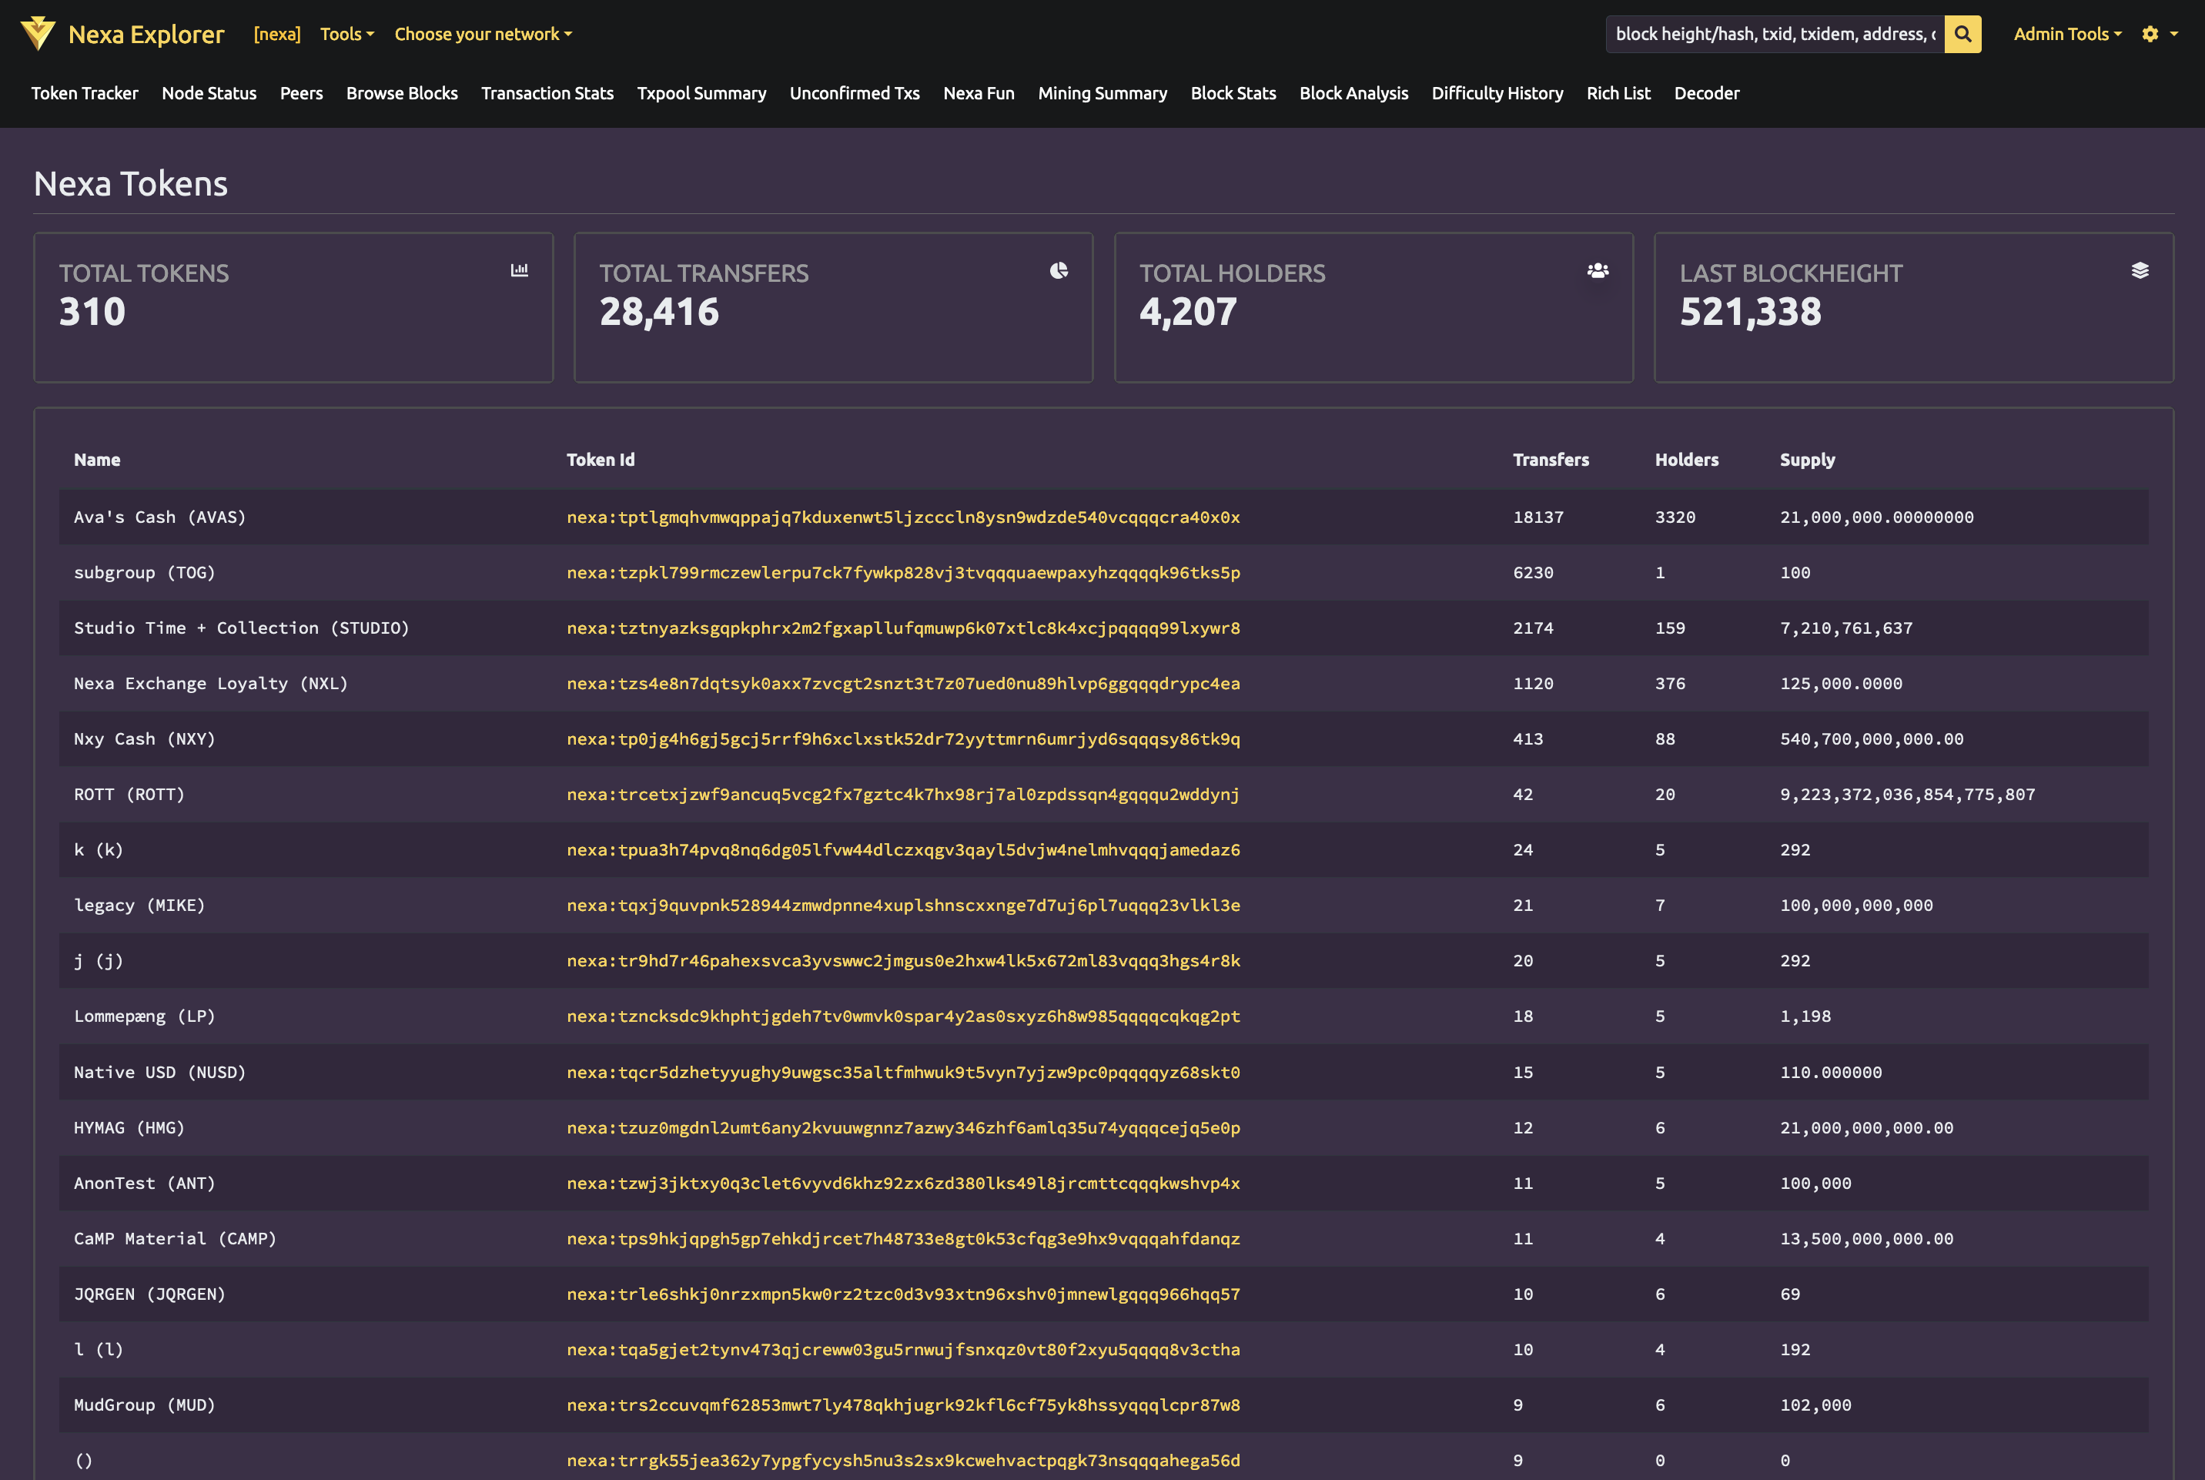This screenshot has height=1480, width=2205.
Task: Click the Token Id column header
Action: coord(601,460)
